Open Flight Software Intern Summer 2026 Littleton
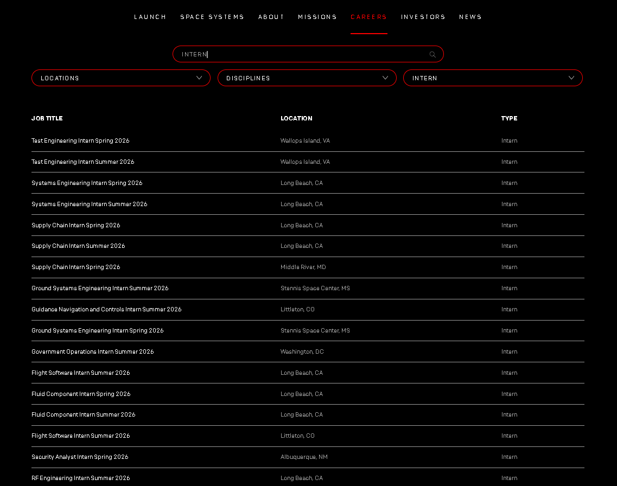The height and width of the screenshot is (486, 617). [x=81, y=436]
